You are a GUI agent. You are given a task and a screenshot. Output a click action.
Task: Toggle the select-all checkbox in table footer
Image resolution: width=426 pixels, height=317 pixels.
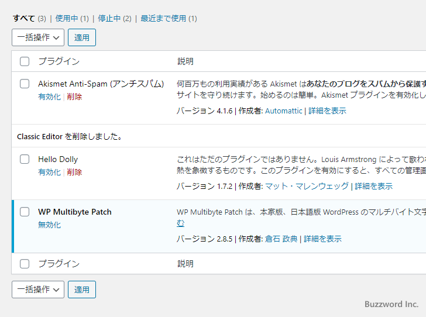coord(25,264)
